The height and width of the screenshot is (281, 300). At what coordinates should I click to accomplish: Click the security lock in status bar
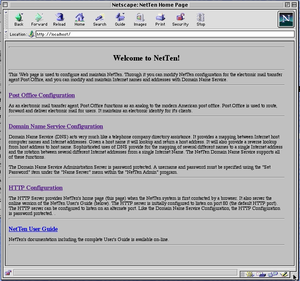pos(8,273)
